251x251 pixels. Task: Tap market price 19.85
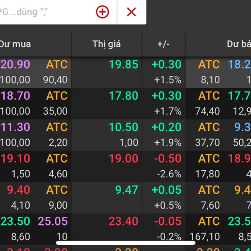(123, 64)
